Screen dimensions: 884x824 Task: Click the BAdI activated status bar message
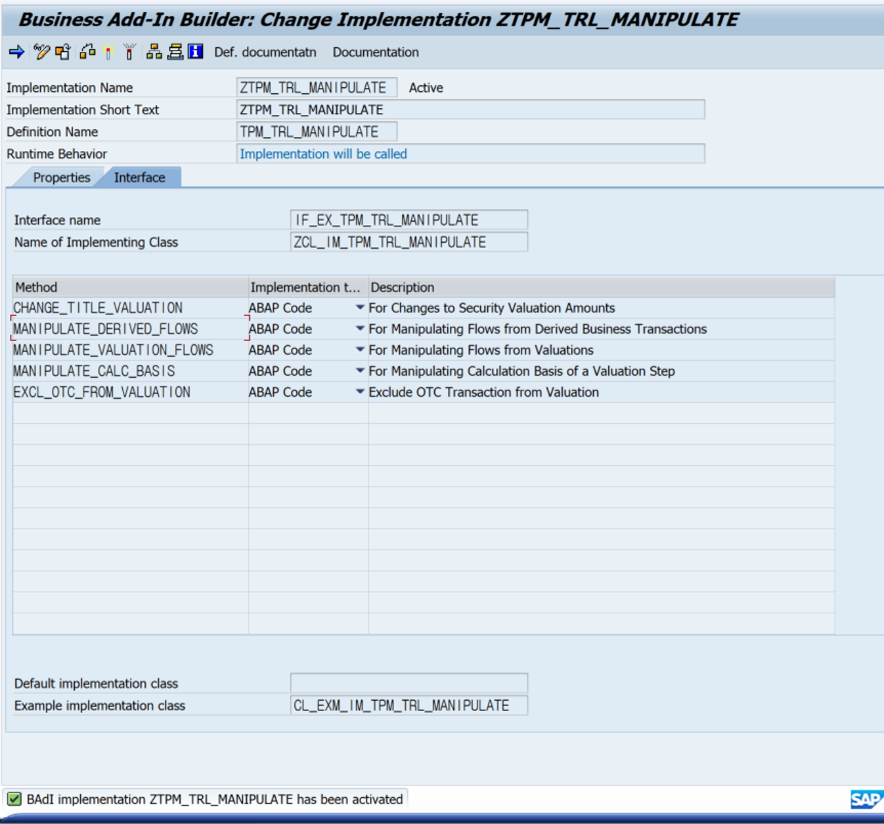(215, 799)
